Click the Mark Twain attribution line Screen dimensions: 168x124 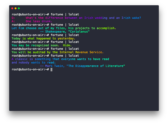(x=82, y=66)
